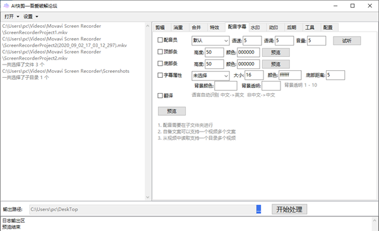Enable the 配音员 checkbox

160,40
